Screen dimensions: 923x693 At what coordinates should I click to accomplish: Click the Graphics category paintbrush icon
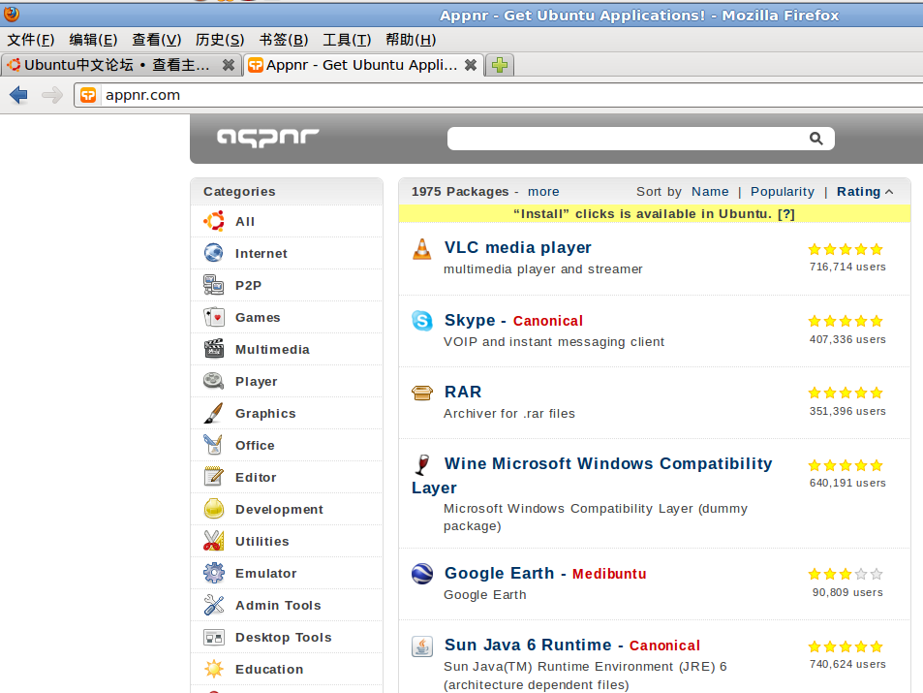point(214,413)
